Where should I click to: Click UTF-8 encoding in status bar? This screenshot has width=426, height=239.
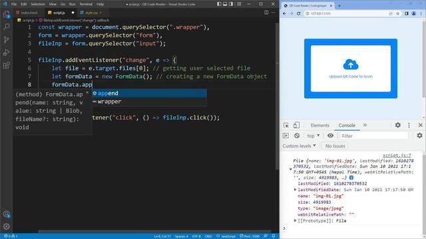pyautogui.click(x=196, y=236)
